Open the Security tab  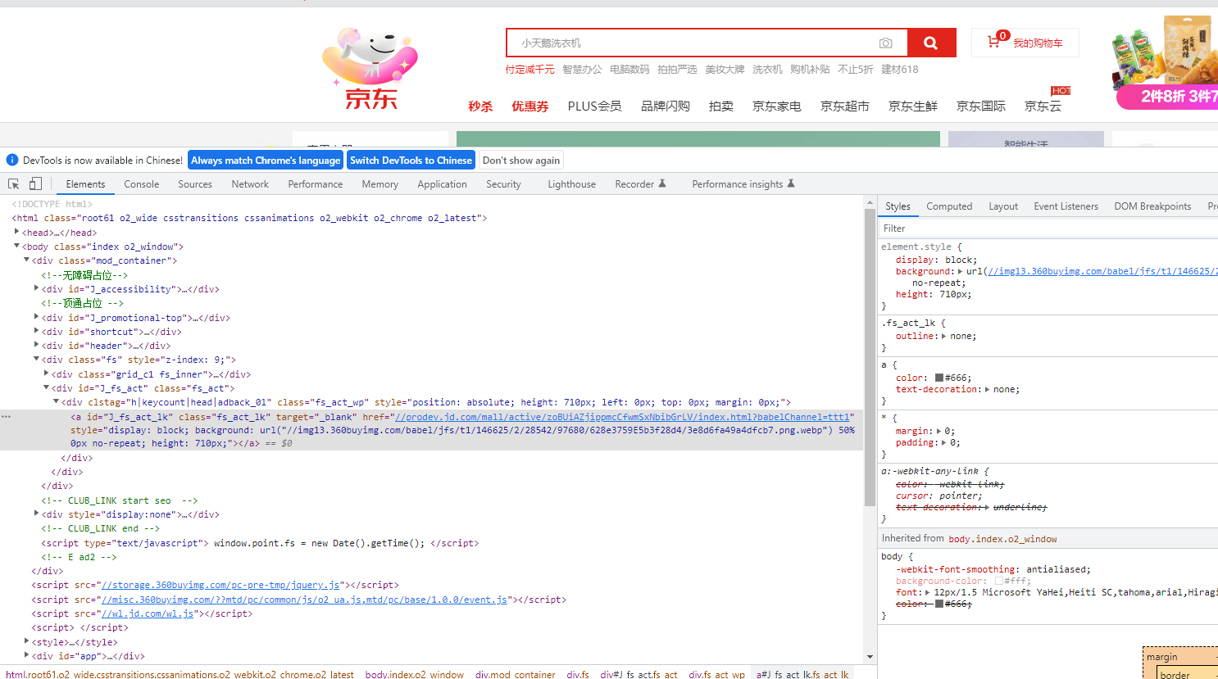[x=503, y=184]
